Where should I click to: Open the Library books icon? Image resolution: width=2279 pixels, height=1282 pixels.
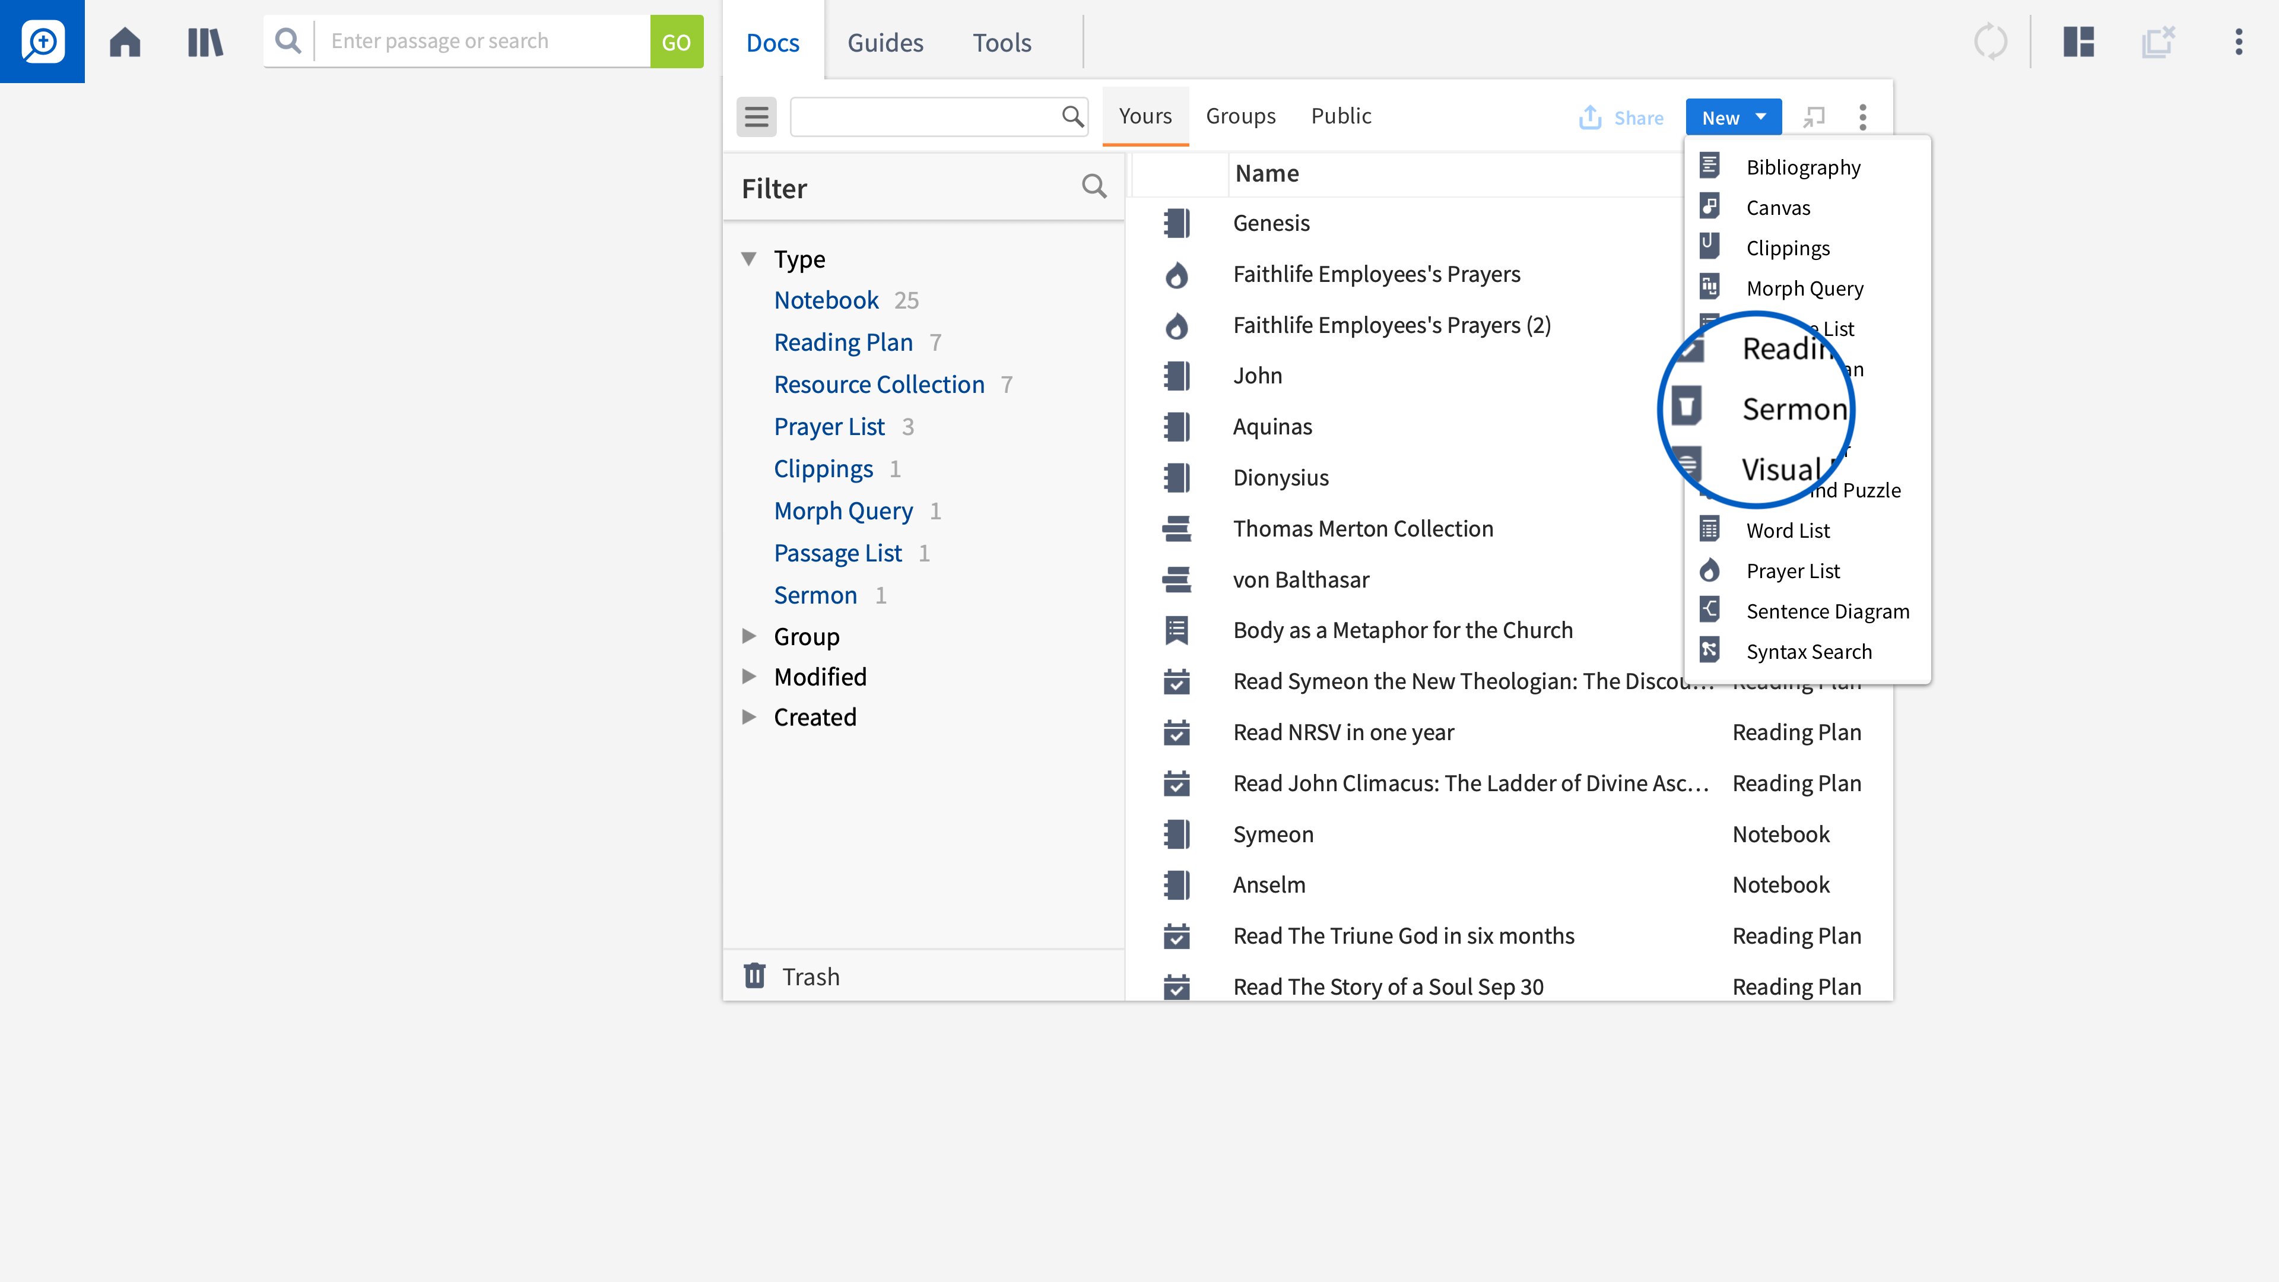coord(205,42)
